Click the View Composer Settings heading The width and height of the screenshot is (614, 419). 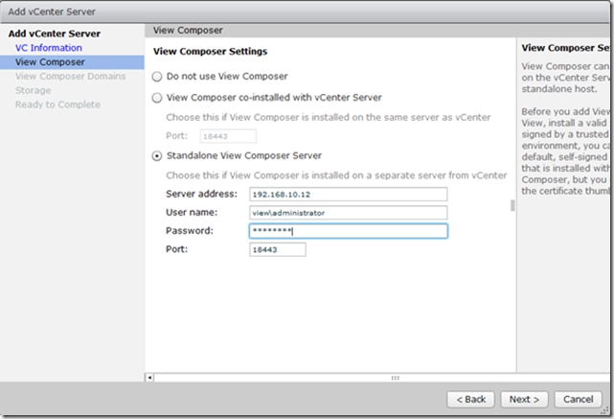211,52
